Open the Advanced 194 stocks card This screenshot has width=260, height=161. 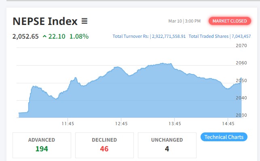[x=42, y=145]
